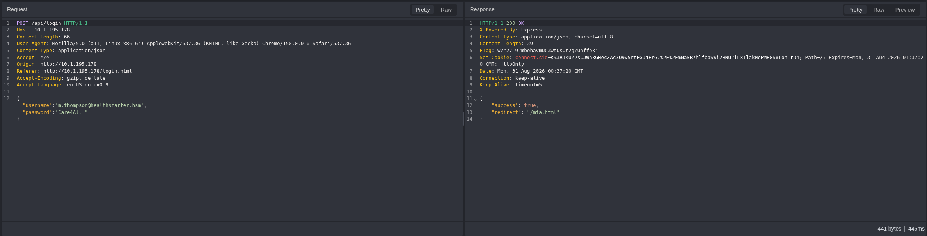This screenshot has height=236, width=927.
Task: Select the ETag header line
Action: click(539, 51)
